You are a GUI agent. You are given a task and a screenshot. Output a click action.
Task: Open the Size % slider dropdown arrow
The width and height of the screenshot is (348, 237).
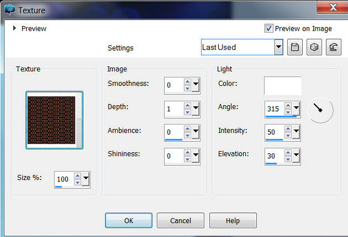coord(86,178)
